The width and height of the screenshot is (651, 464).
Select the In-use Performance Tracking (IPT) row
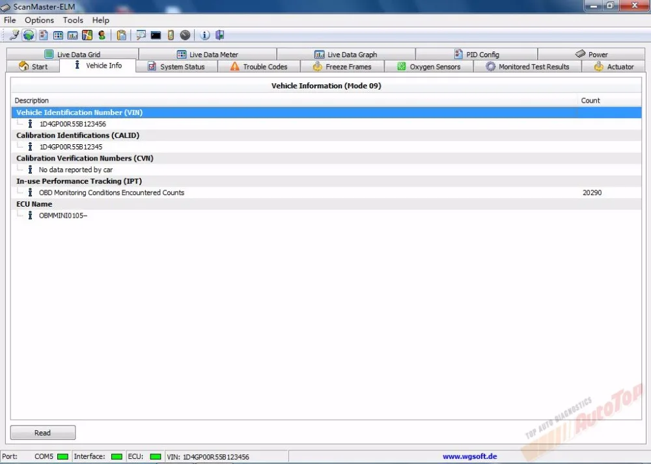click(326, 181)
